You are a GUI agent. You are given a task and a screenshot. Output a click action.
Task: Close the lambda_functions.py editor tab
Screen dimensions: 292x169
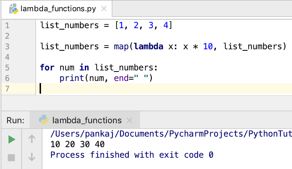pyautogui.click(x=104, y=9)
